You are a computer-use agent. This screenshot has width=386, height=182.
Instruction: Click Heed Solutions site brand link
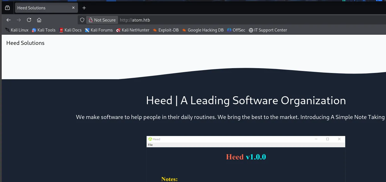click(25, 43)
